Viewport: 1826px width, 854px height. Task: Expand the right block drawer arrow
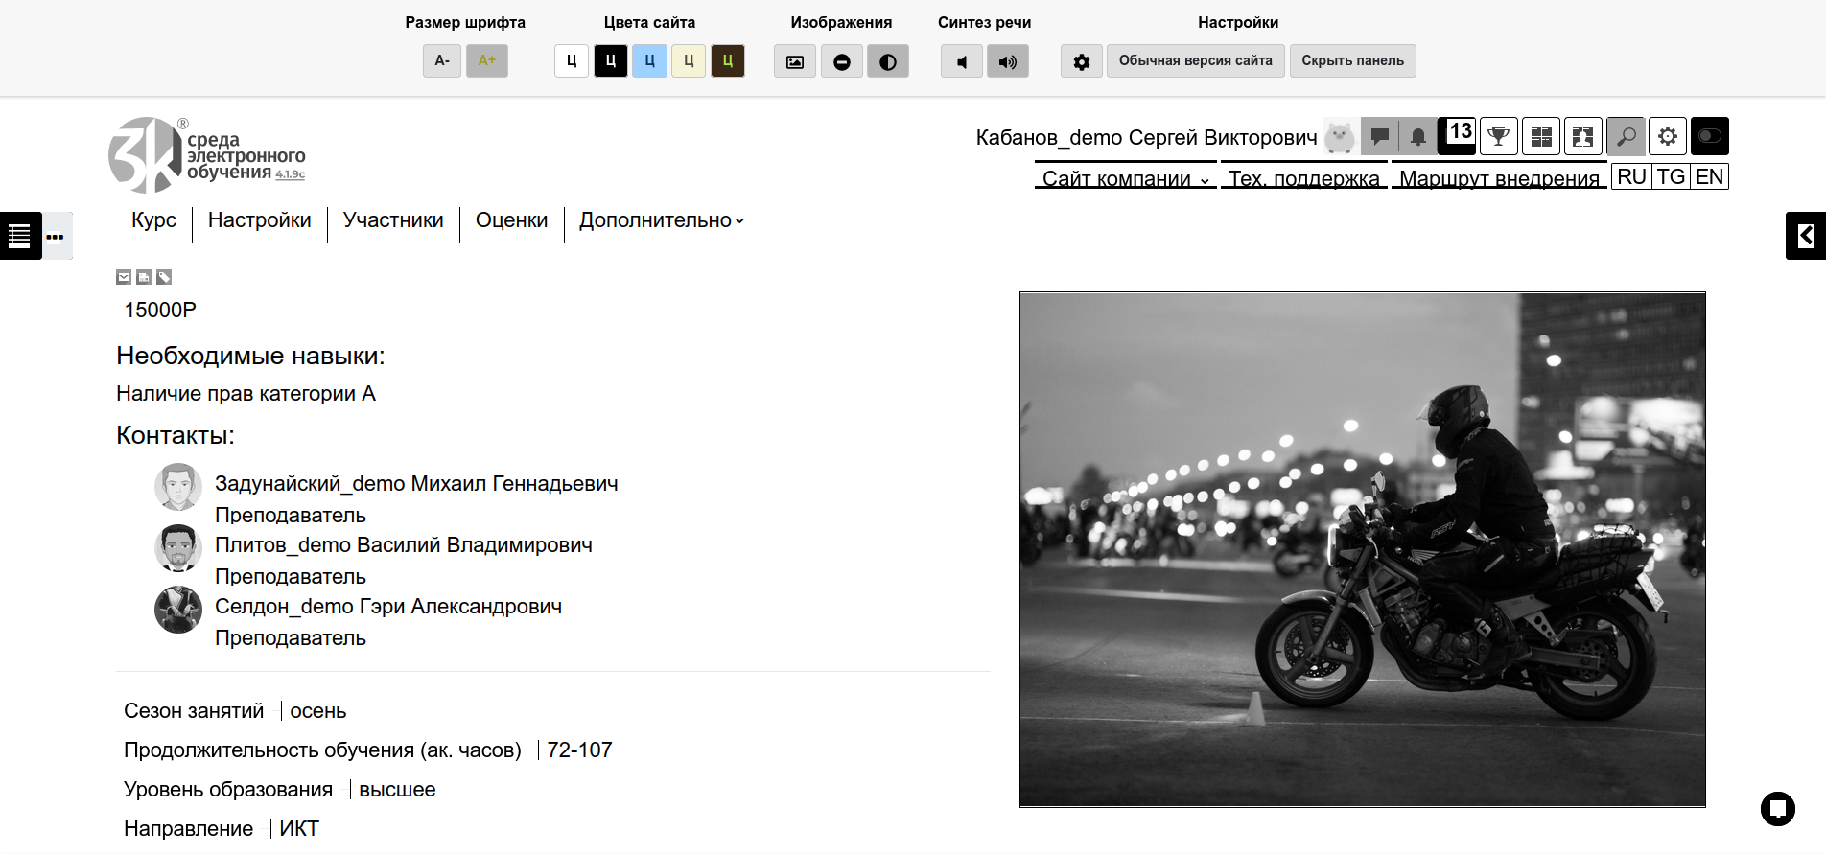pos(1806,236)
